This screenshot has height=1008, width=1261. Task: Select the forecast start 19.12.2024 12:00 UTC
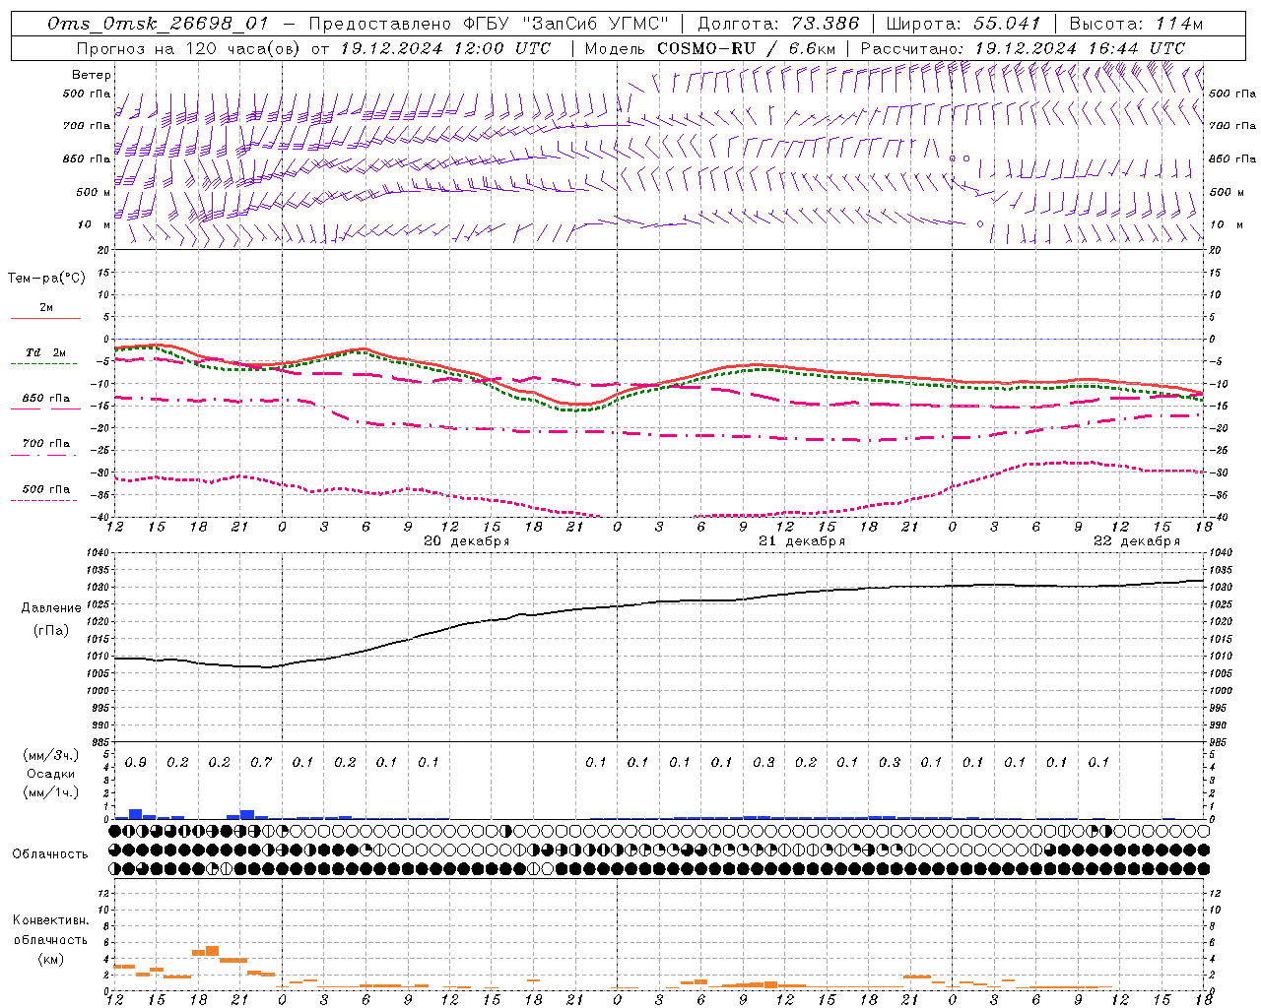(445, 48)
